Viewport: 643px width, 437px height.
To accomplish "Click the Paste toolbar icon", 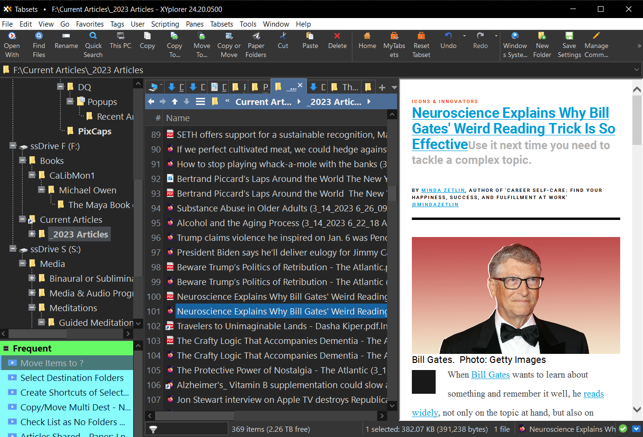I will coord(310,36).
